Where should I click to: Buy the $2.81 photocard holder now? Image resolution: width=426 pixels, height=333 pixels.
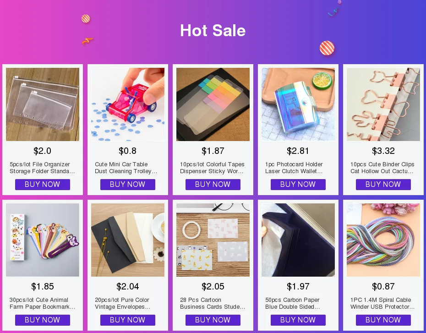[298, 185]
